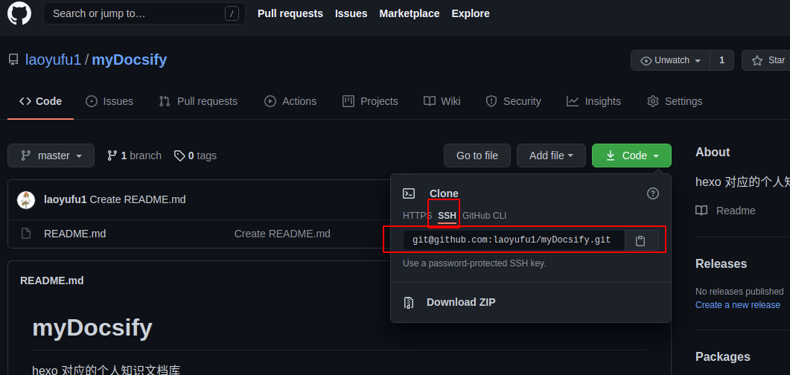Open Pull requests in top navigation
Viewport: 790px width, 375px height.
290,13
